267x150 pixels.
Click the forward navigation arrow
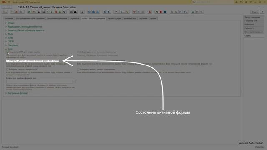(x=9, y=7)
